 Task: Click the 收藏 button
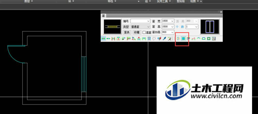pos(137,32)
